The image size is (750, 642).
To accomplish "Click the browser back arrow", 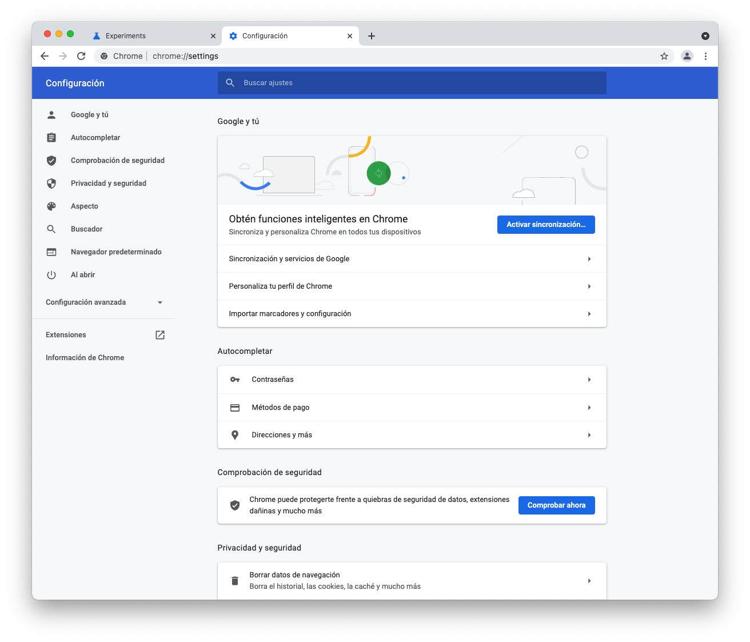I will [x=45, y=56].
